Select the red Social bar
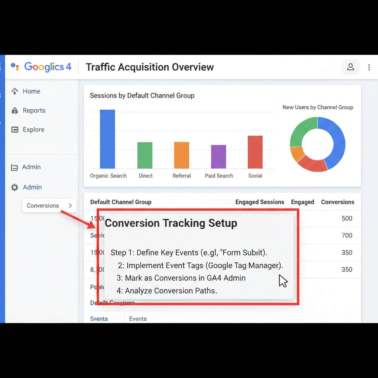 [255, 152]
